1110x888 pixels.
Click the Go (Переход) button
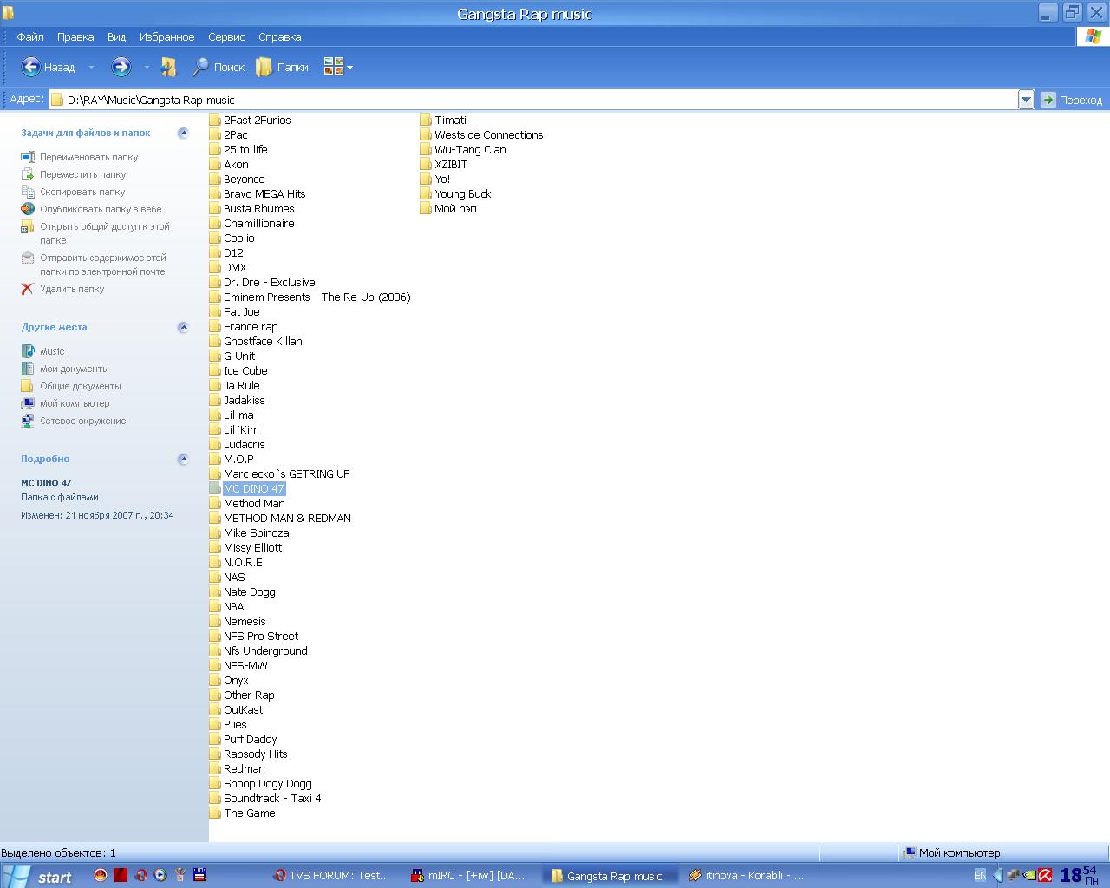[x=1072, y=100]
